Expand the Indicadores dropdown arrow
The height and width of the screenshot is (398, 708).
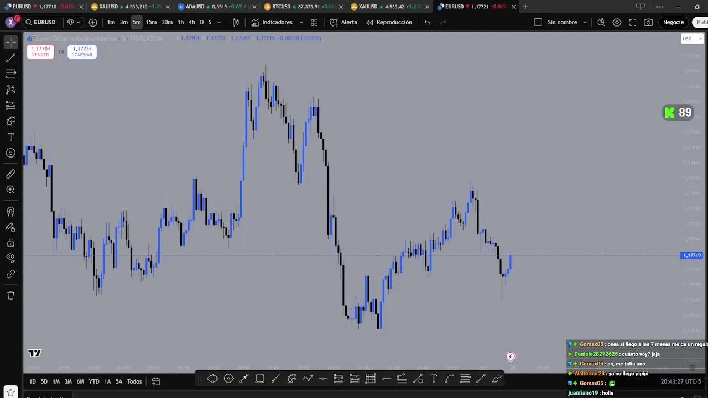coord(301,22)
